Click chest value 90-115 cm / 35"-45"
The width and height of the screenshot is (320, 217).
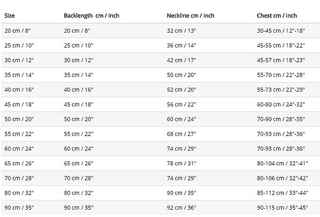[282, 207]
